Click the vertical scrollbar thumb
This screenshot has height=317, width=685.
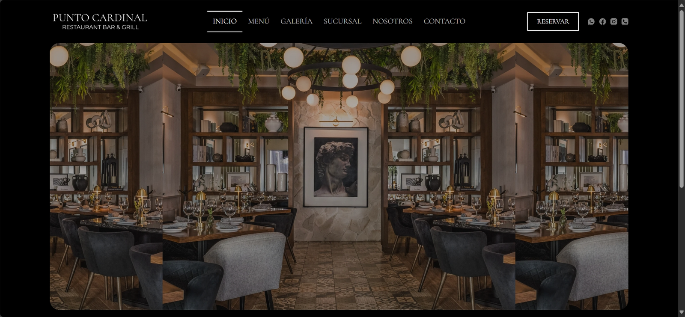[682, 98]
